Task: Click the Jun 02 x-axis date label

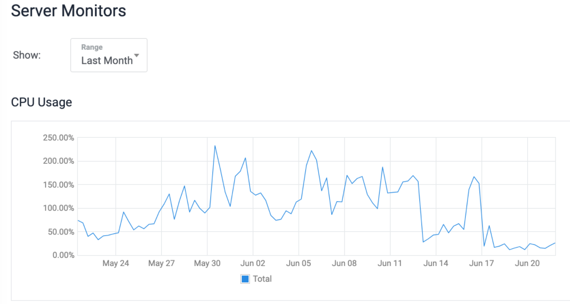Action: tap(253, 263)
